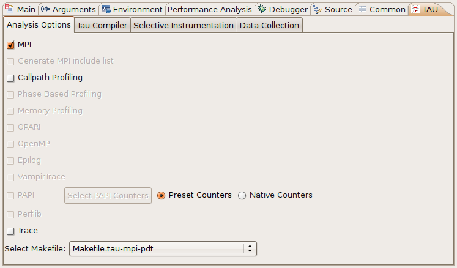This screenshot has height=268, width=457.
Task: Click the Source tab icon
Action: pos(318,10)
